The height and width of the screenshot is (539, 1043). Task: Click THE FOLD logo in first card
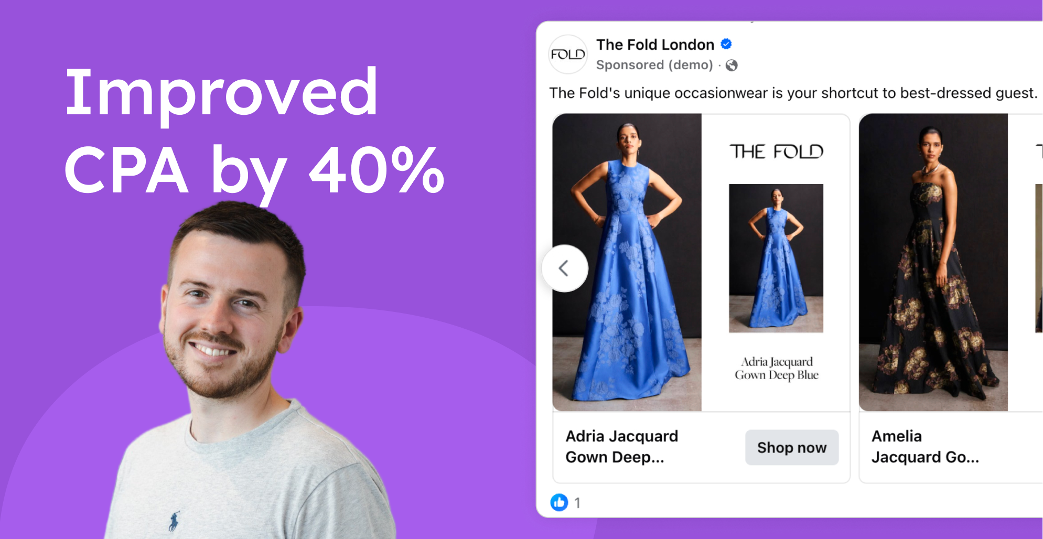click(x=776, y=152)
